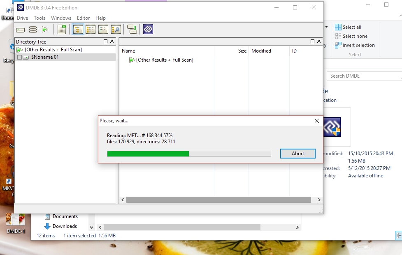Click right arrow of DMDE file list scrollbar
This screenshot has width=402, height=255.
pos(319,200)
